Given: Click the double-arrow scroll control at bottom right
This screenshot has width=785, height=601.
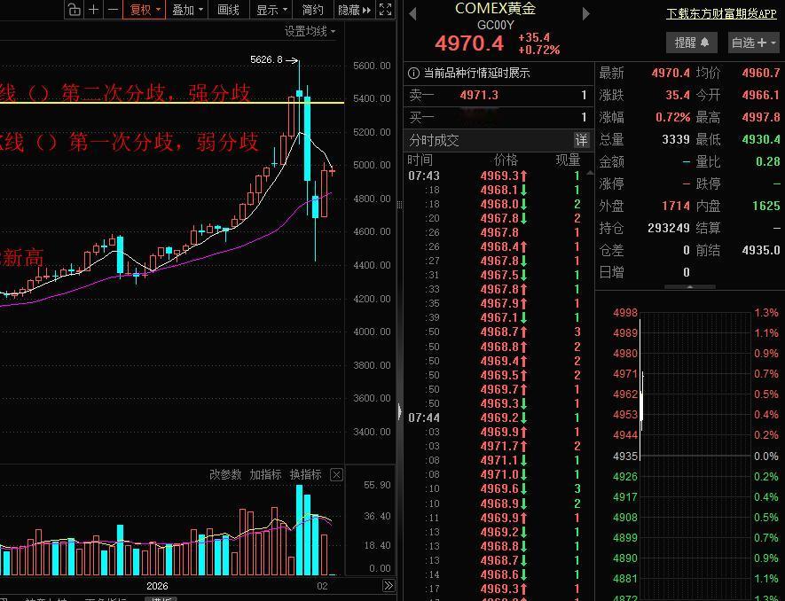Looking at the screenshot, I should click(389, 585).
